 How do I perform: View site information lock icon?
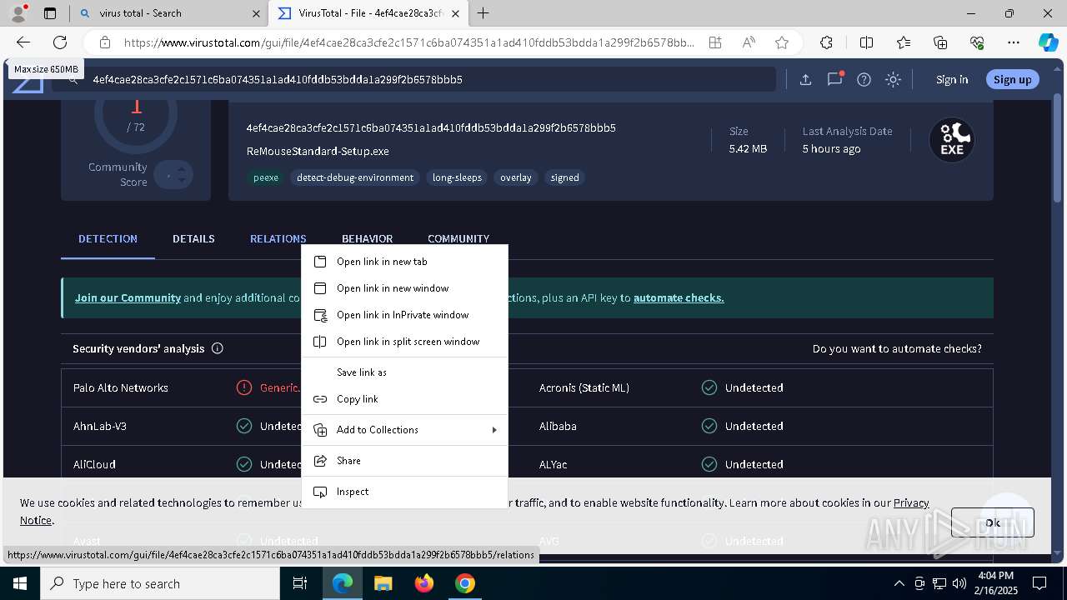pyautogui.click(x=105, y=42)
